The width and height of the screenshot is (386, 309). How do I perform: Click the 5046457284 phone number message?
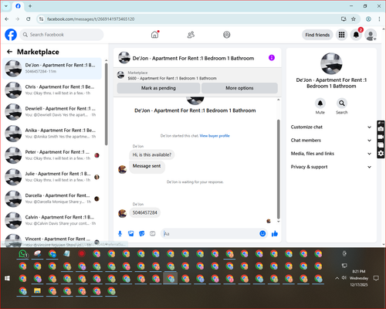pyautogui.click(x=144, y=212)
